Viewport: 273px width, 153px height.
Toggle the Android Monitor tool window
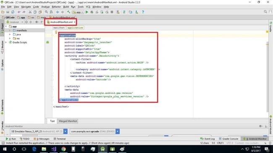(255, 139)
